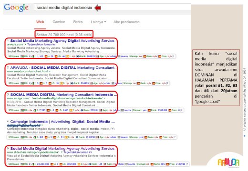Click the ARWUDA colorful logo
248x171 pixels.
pyautogui.click(x=228, y=162)
